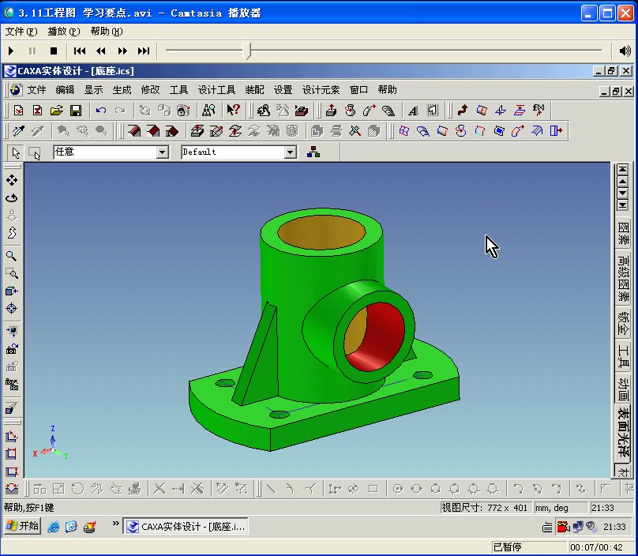
Task: Open the 动画 catalog tab
Action: 623,389
